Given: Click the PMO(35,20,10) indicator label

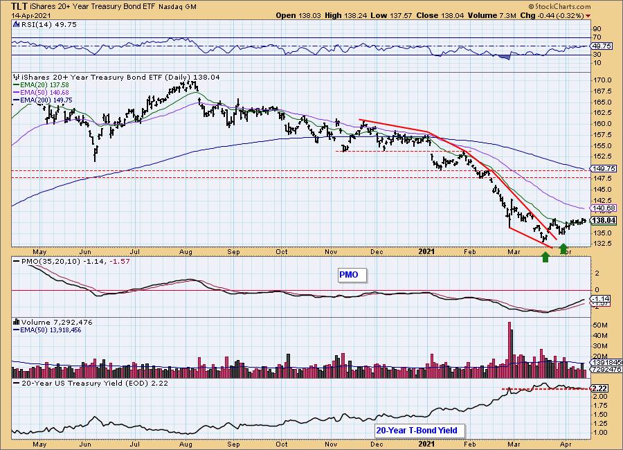Looking at the screenshot, I should coord(71,261).
